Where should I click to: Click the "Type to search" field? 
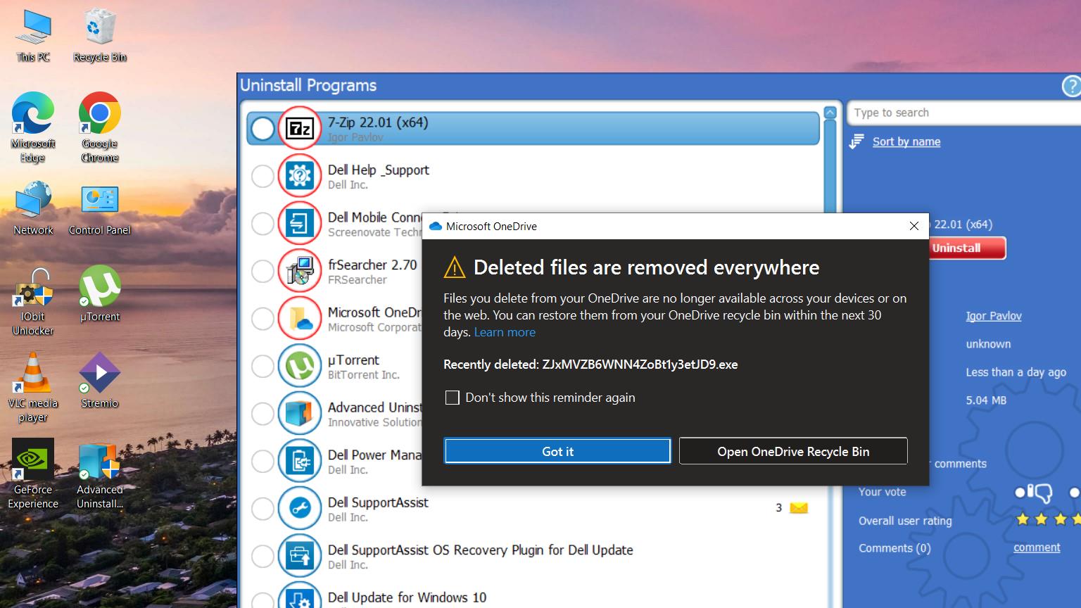963,113
